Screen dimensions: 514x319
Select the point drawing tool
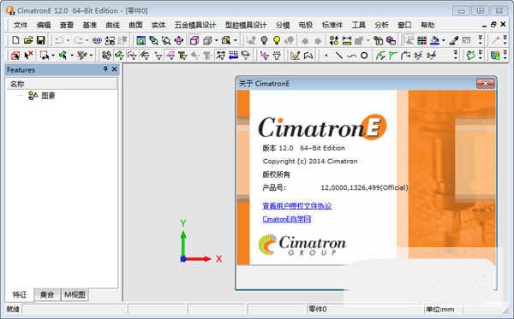tap(326, 56)
